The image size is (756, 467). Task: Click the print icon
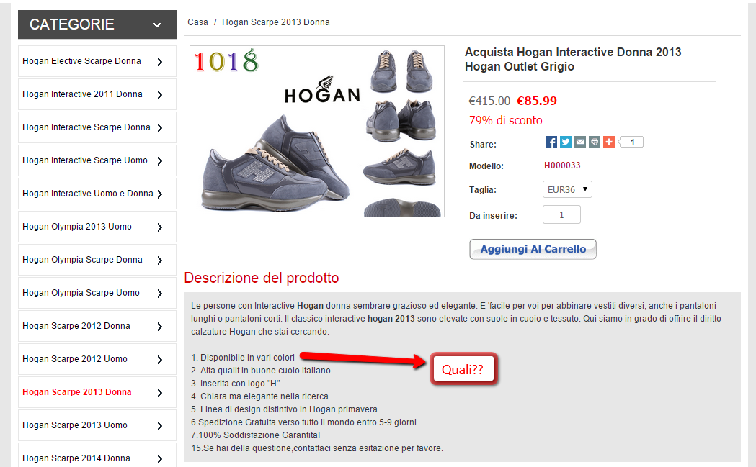pos(594,142)
